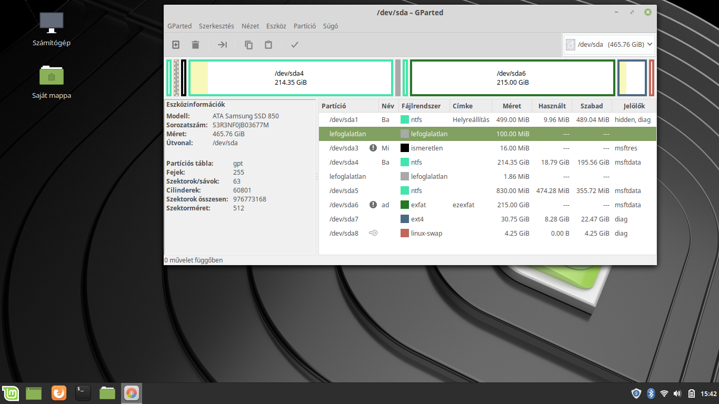Open the /dev/sda device selector dropdown

[x=609, y=45]
